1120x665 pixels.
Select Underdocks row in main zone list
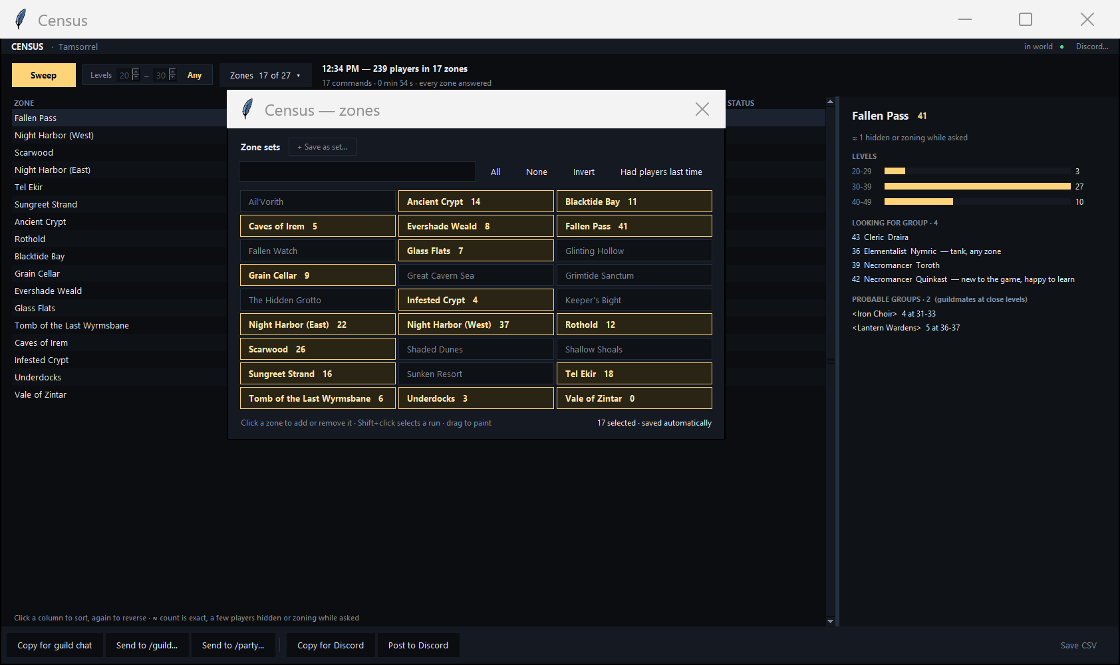tap(120, 377)
